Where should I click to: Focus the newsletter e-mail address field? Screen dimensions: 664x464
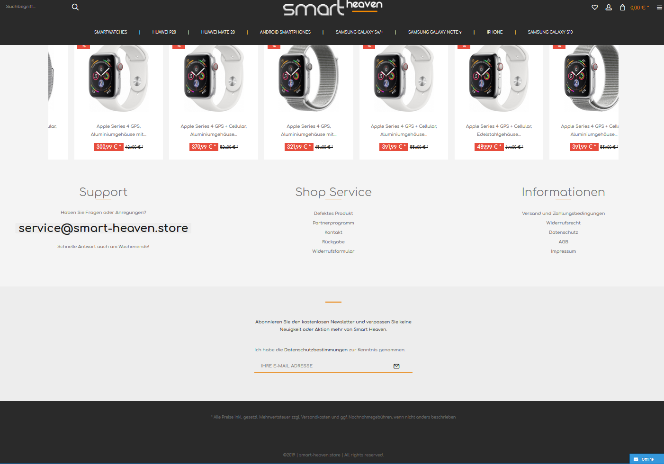324,366
